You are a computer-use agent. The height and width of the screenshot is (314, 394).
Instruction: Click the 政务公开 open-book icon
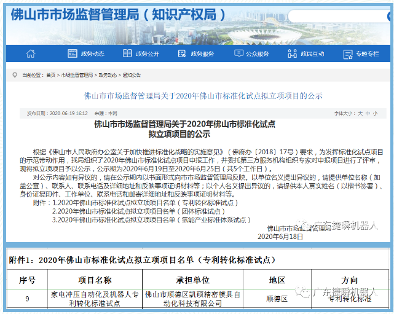pyautogui.click(x=127, y=53)
